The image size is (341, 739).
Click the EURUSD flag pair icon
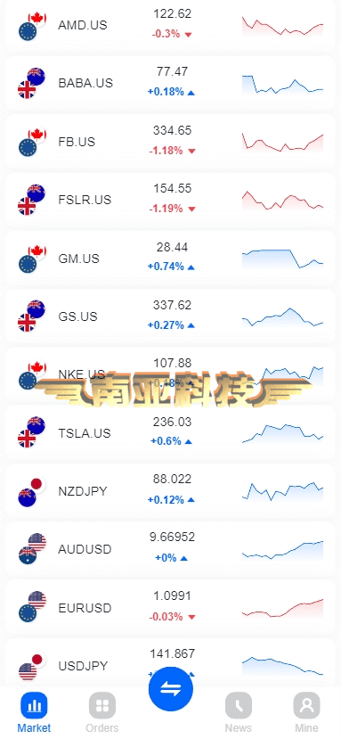[32, 608]
